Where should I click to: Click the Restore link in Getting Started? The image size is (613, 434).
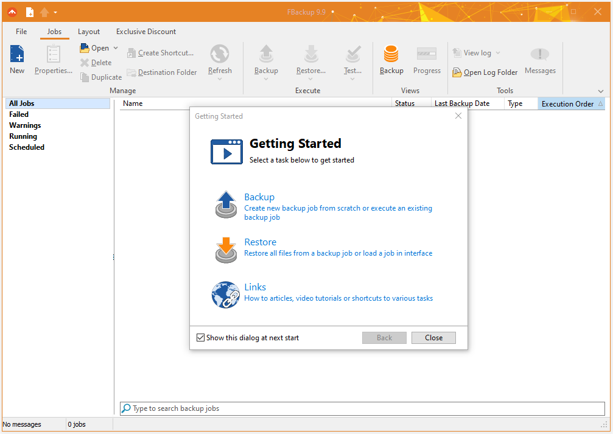tap(261, 242)
